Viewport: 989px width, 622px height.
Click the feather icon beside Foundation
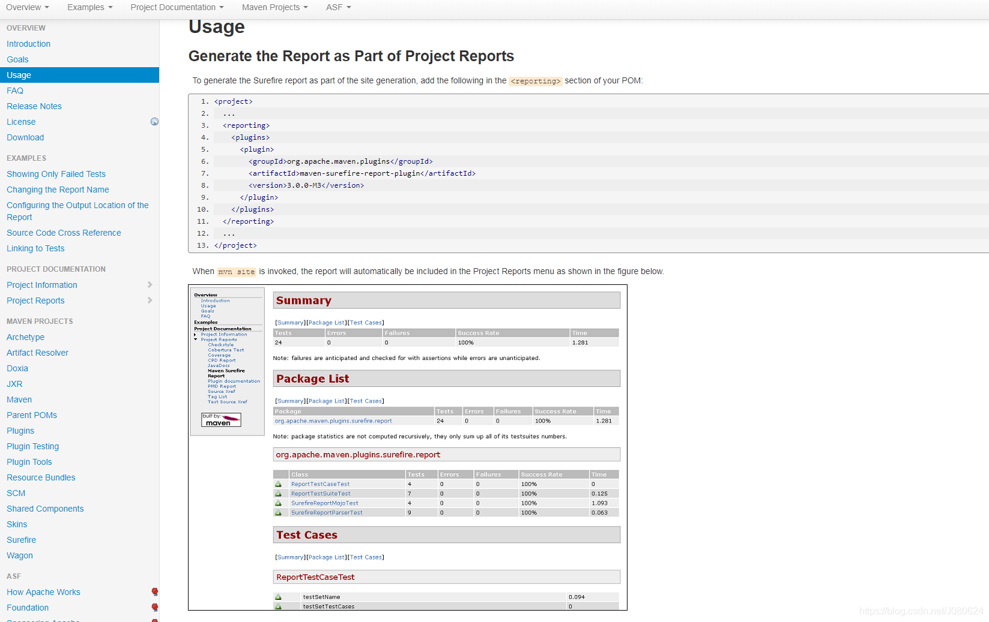[155, 608]
